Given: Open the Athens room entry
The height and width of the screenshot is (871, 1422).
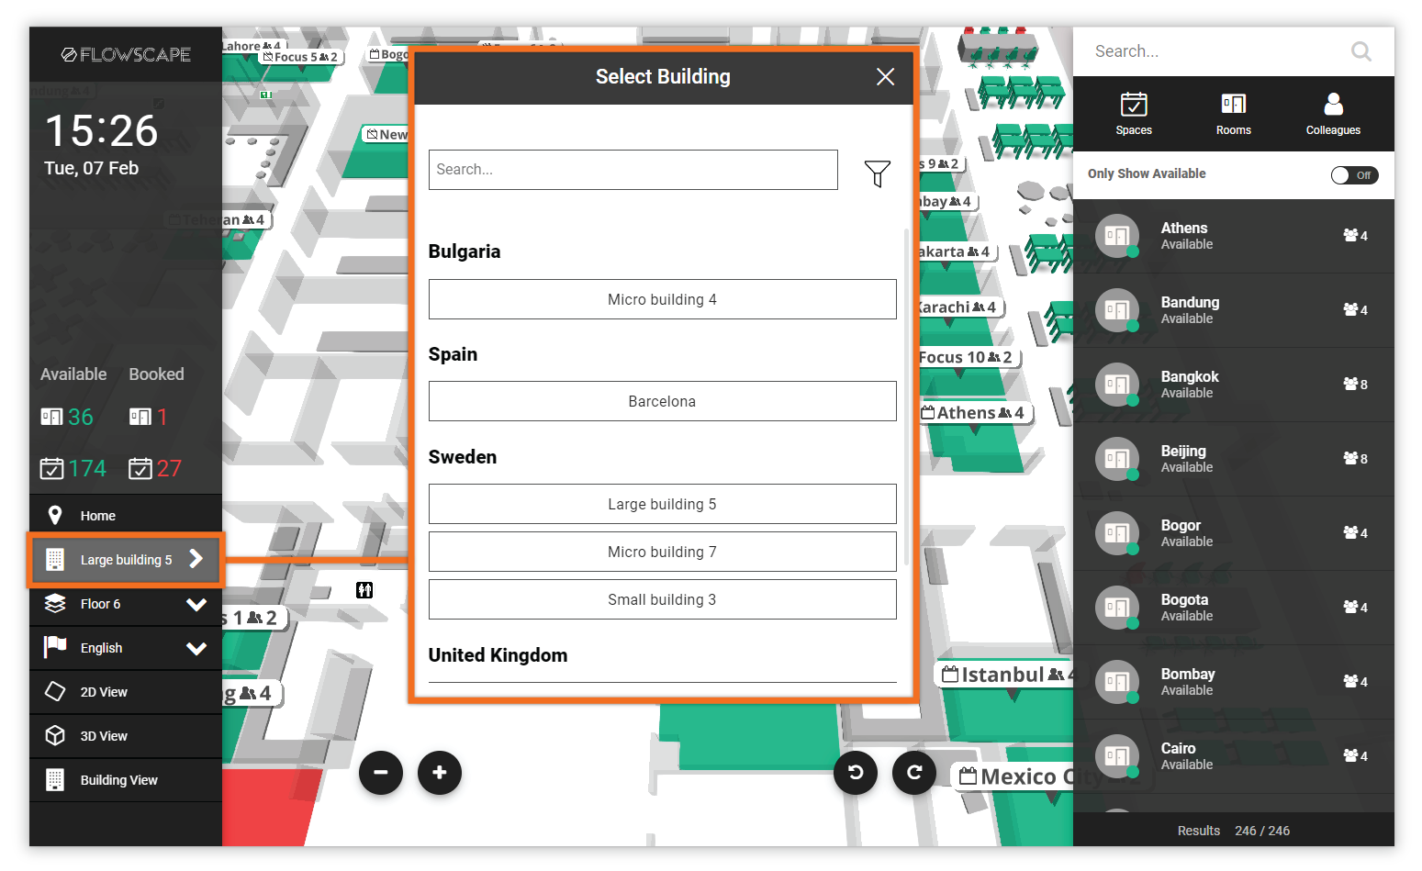Looking at the screenshot, I should pos(1234,236).
